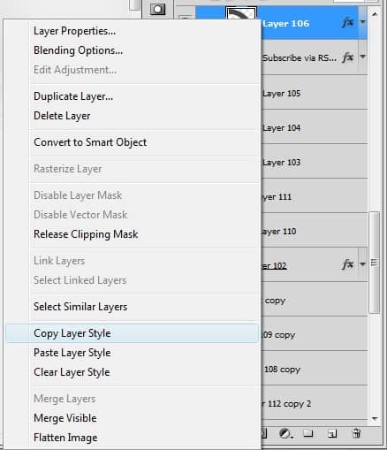Click the delete layer trash icon

356,433
